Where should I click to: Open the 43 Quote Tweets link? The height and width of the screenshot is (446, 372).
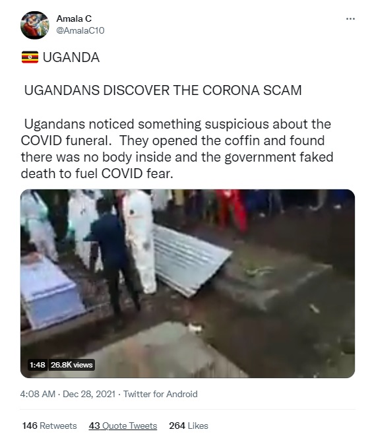(123, 426)
